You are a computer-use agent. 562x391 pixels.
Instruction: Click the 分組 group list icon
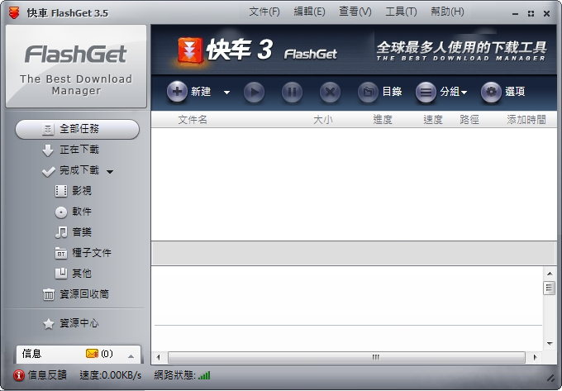point(426,93)
